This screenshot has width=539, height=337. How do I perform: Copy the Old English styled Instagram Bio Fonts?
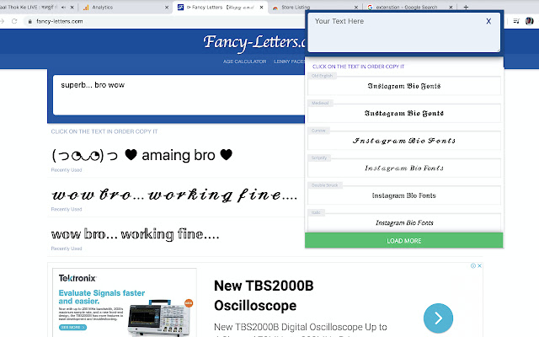point(404,86)
